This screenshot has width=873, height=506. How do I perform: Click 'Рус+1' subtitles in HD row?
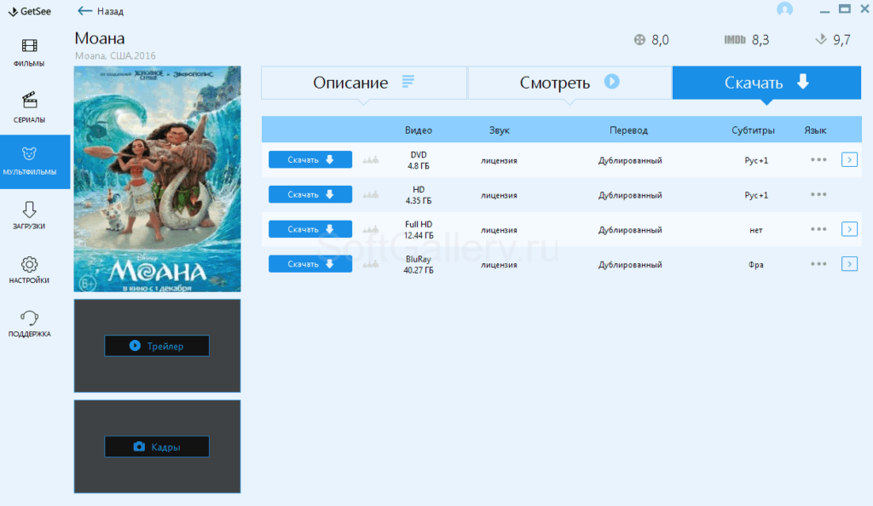[756, 195]
